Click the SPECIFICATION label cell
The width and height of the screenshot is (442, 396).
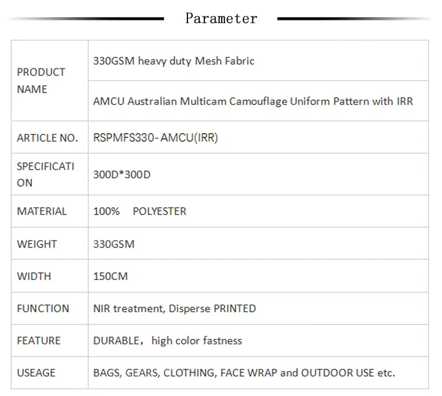(50, 174)
